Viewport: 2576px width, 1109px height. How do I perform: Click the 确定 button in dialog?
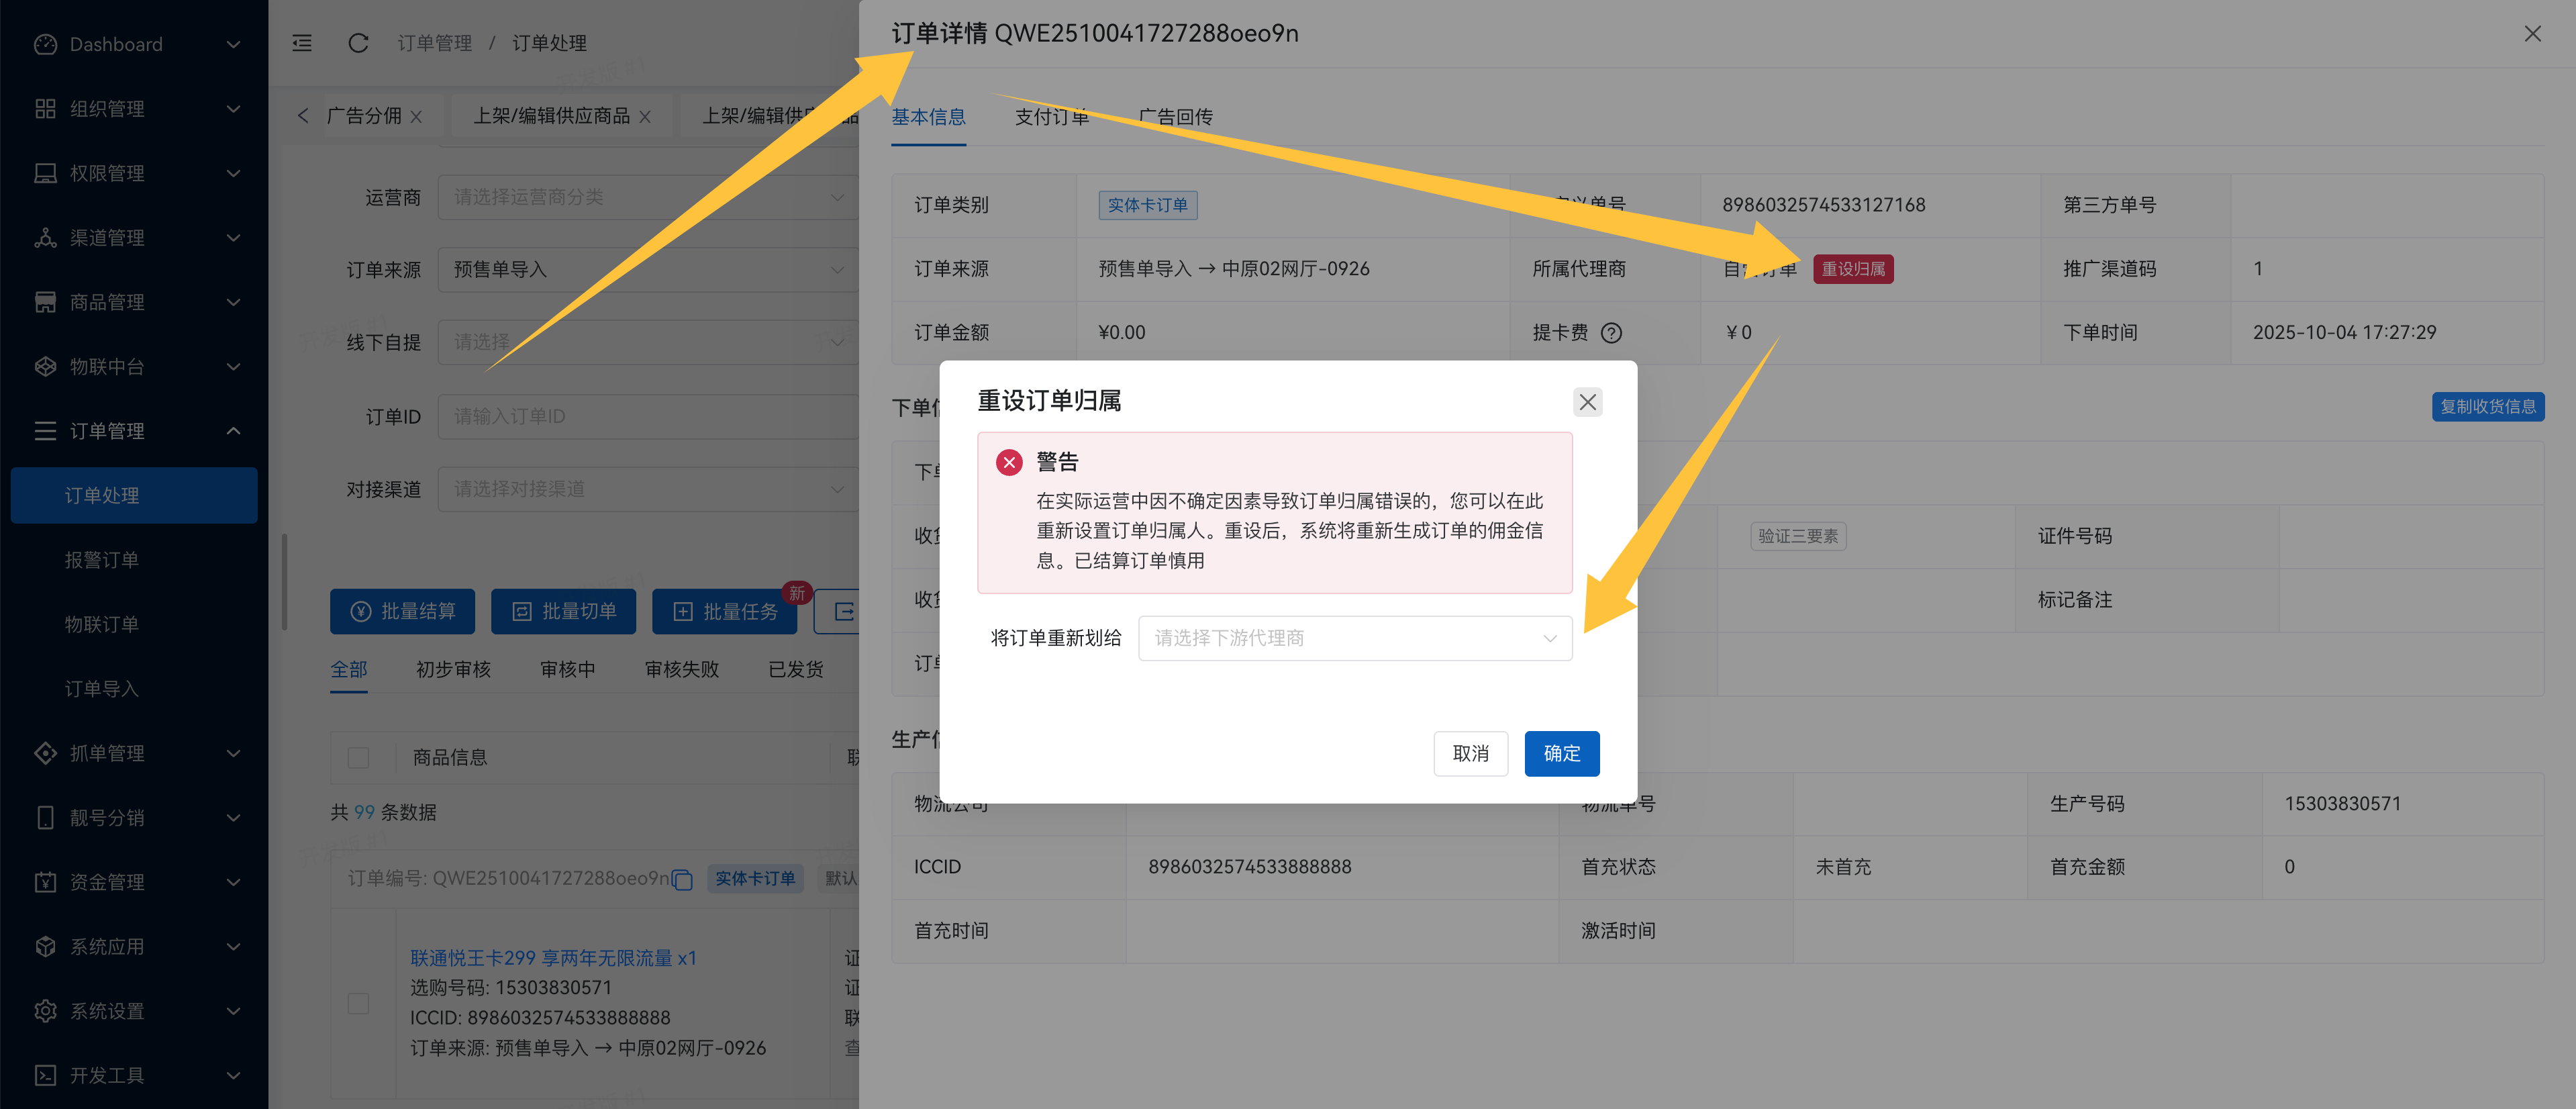point(1561,753)
